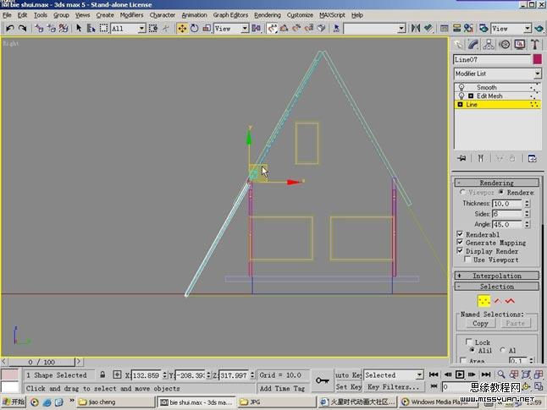Click the Play Animation button
The width and height of the screenshot is (547, 410).
tap(460, 374)
